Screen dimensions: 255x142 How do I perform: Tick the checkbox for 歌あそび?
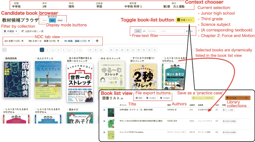[x=68, y=110]
